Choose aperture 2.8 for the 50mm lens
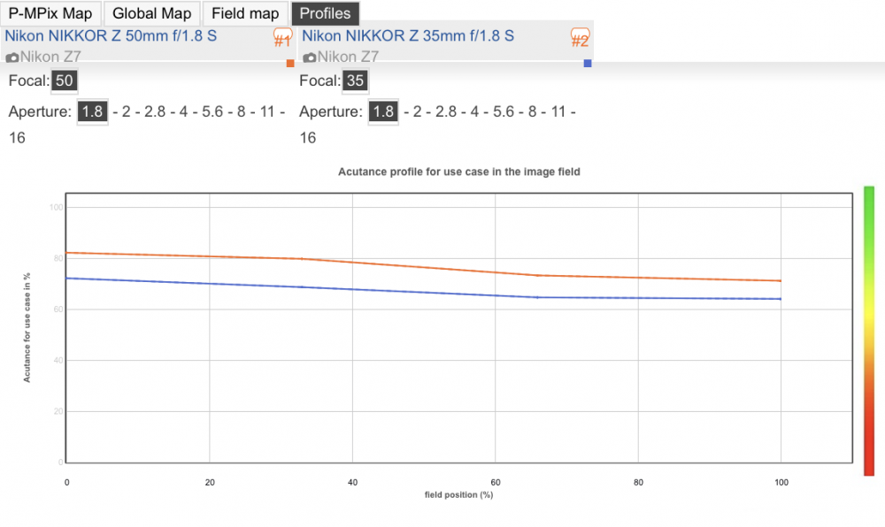The width and height of the screenshot is (885, 527). point(155,111)
